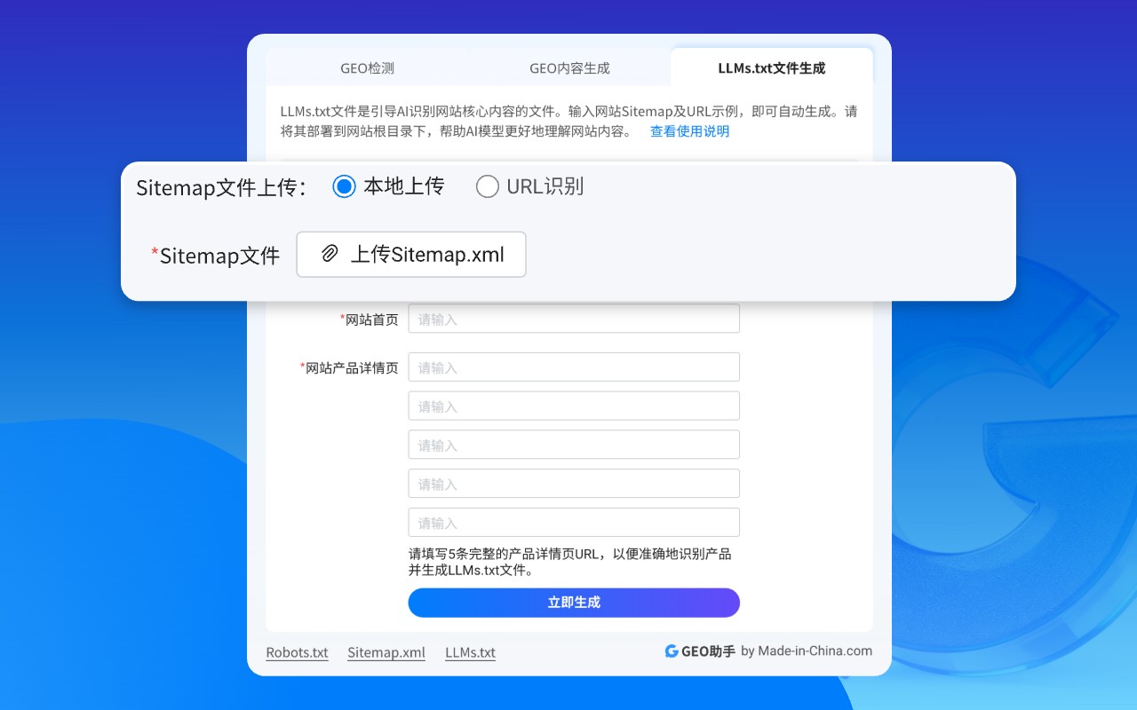Select the LLMs.txt文件生成 tab

coord(771,67)
